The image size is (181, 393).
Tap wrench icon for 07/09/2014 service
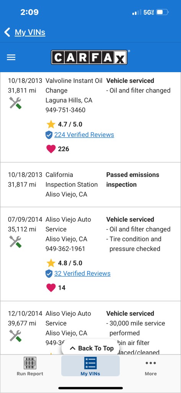point(15,242)
